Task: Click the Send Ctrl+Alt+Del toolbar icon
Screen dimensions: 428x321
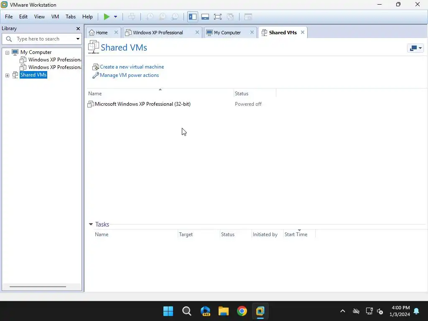Action: pos(132,17)
